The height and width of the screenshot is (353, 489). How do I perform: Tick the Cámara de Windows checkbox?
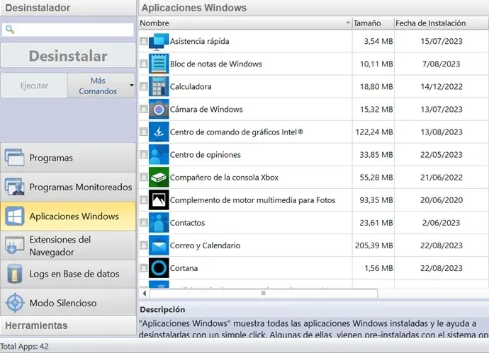click(x=144, y=109)
